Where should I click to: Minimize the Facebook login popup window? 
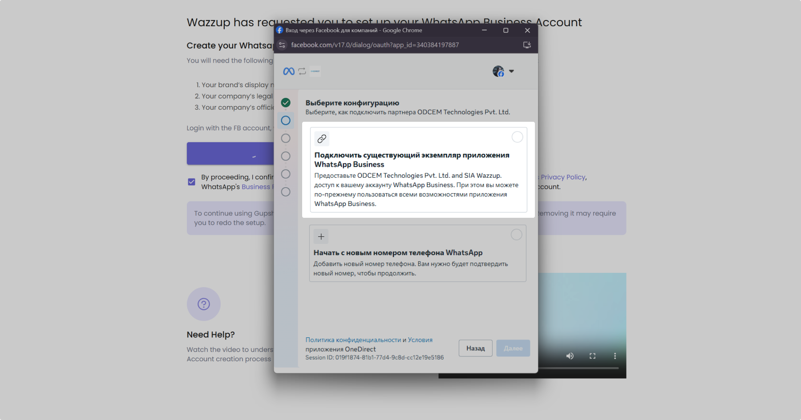(x=484, y=30)
